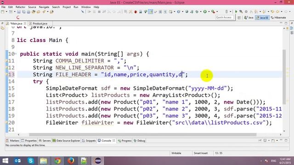Open the Run menu
Screen dimensions: 294x165
(x=76, y=7)
